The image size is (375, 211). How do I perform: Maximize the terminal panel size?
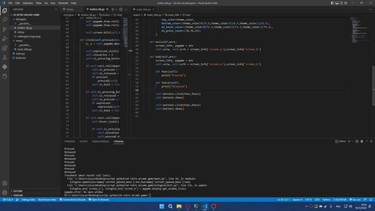[367, 141]
